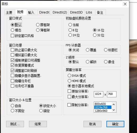137x133 pixels.
Task: Click the 测试 ... button
Action: [15, 124]
